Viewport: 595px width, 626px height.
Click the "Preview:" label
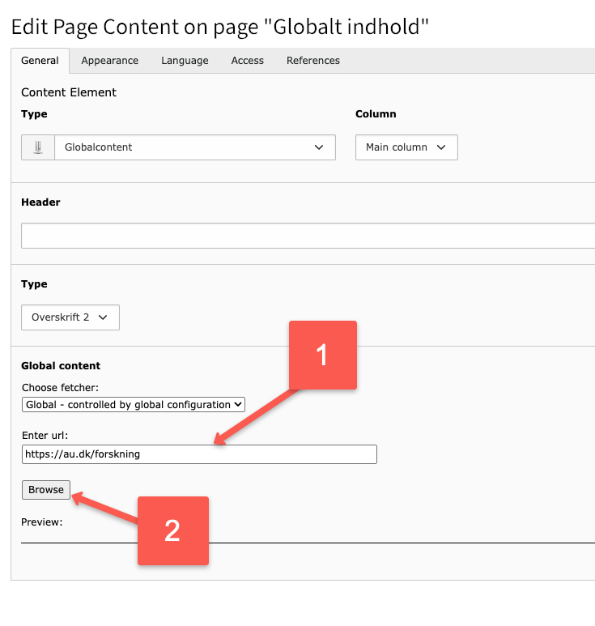click(42, 522)
